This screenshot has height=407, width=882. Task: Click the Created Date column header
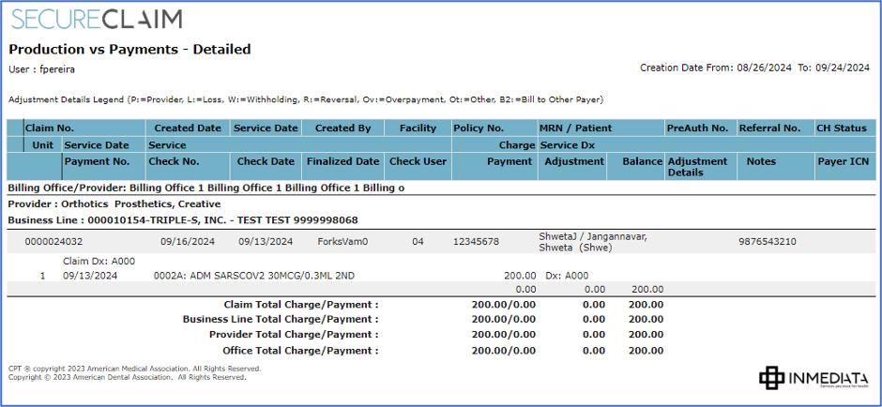(x=188, y=128)
